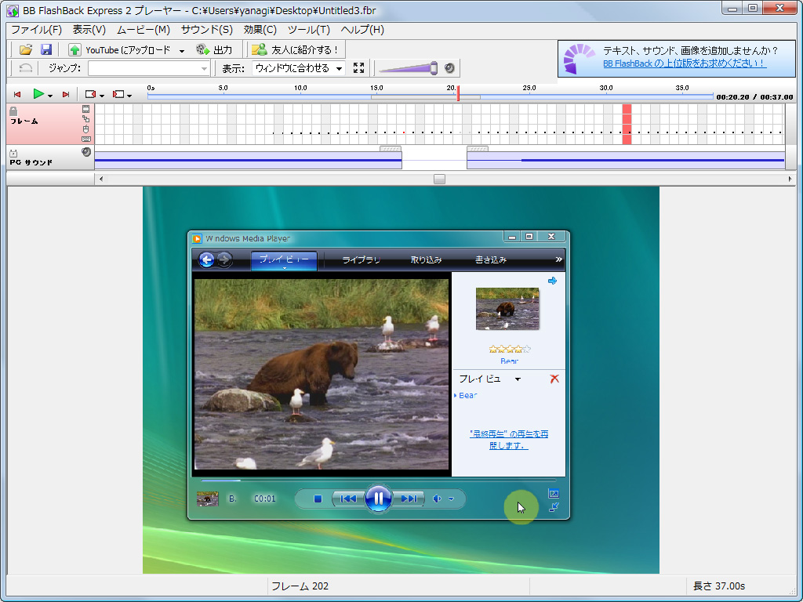Click the open file folder icon
The height and width of the screenshot is (602, 803).
(x=26, y=49)
